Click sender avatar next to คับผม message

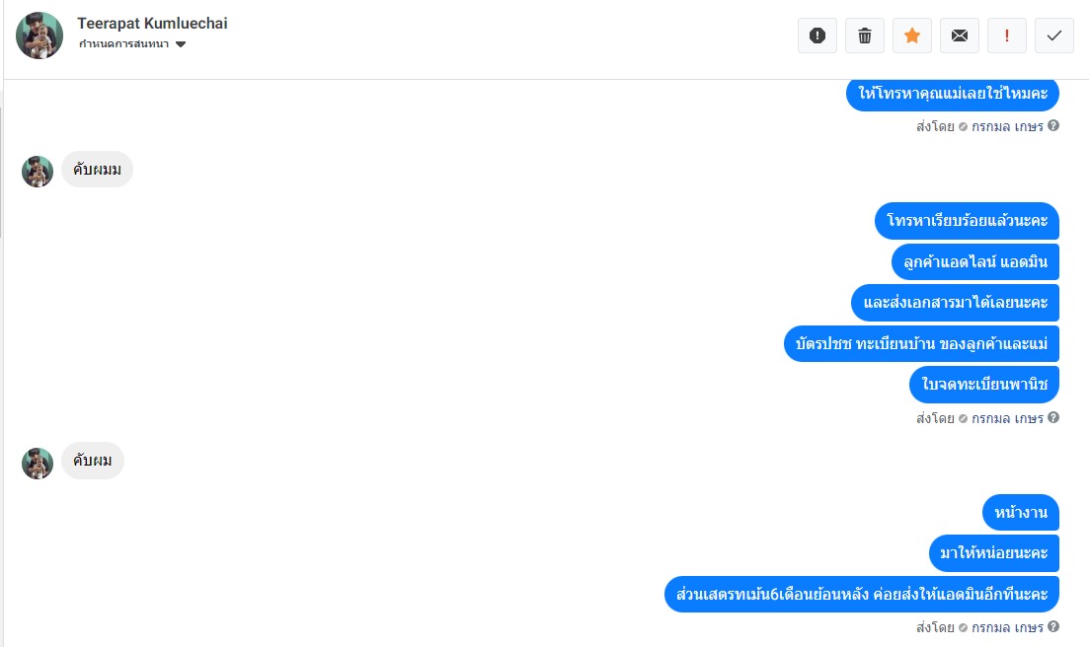[x=38, y=464]
